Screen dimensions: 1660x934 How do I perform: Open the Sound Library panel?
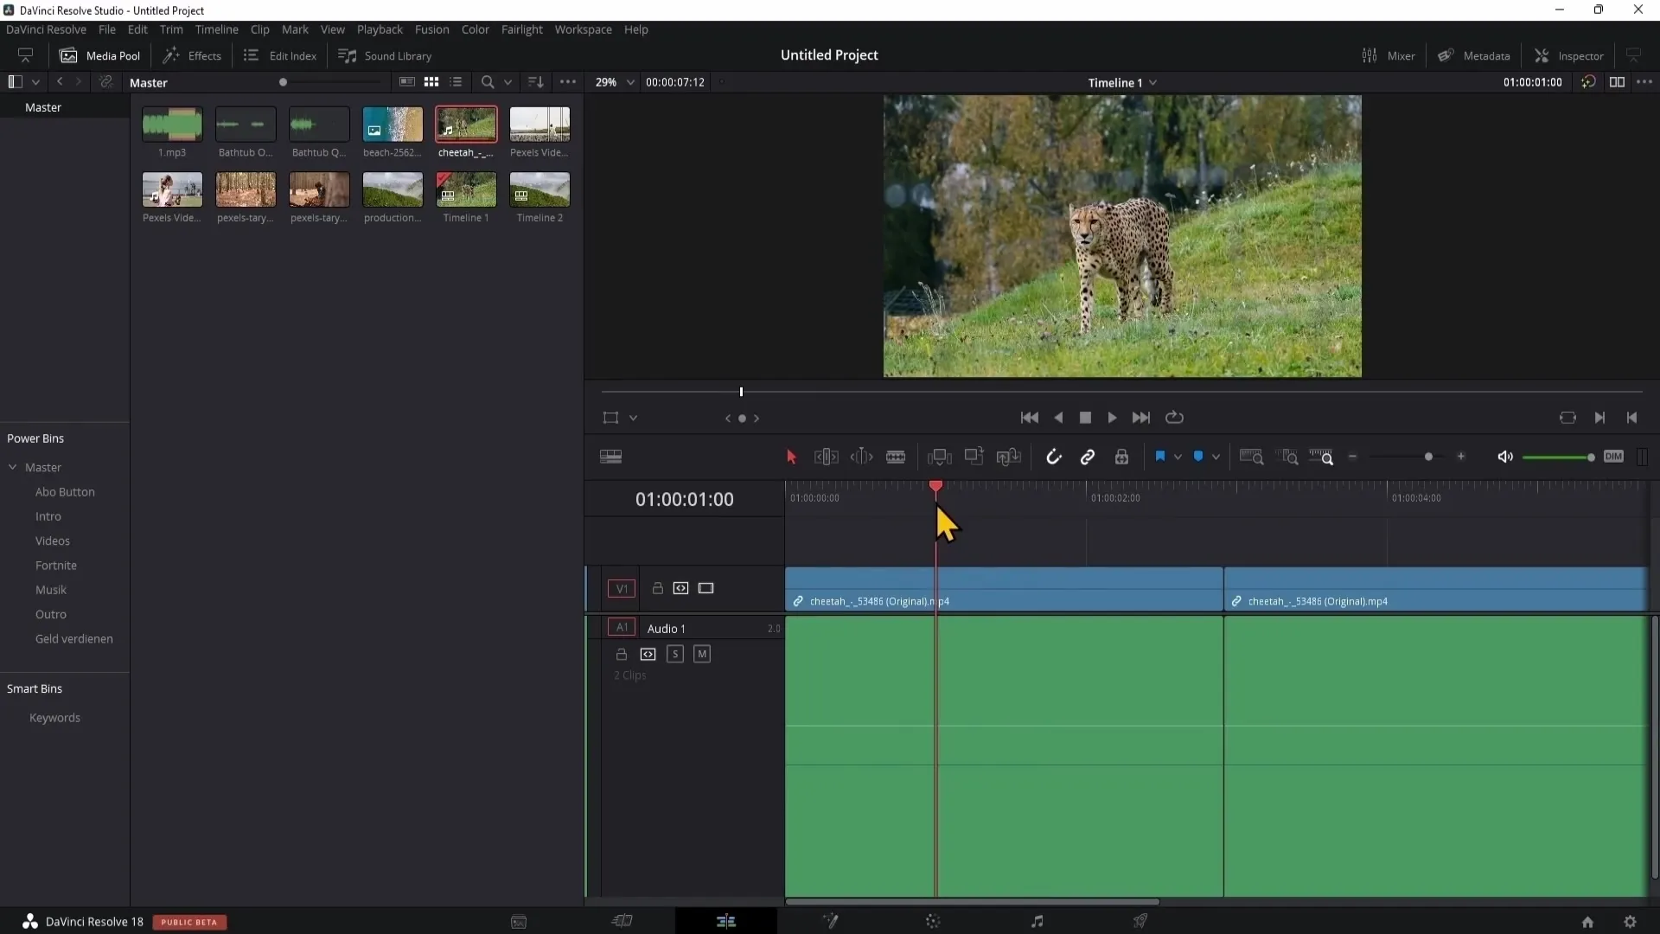point(385,55)
